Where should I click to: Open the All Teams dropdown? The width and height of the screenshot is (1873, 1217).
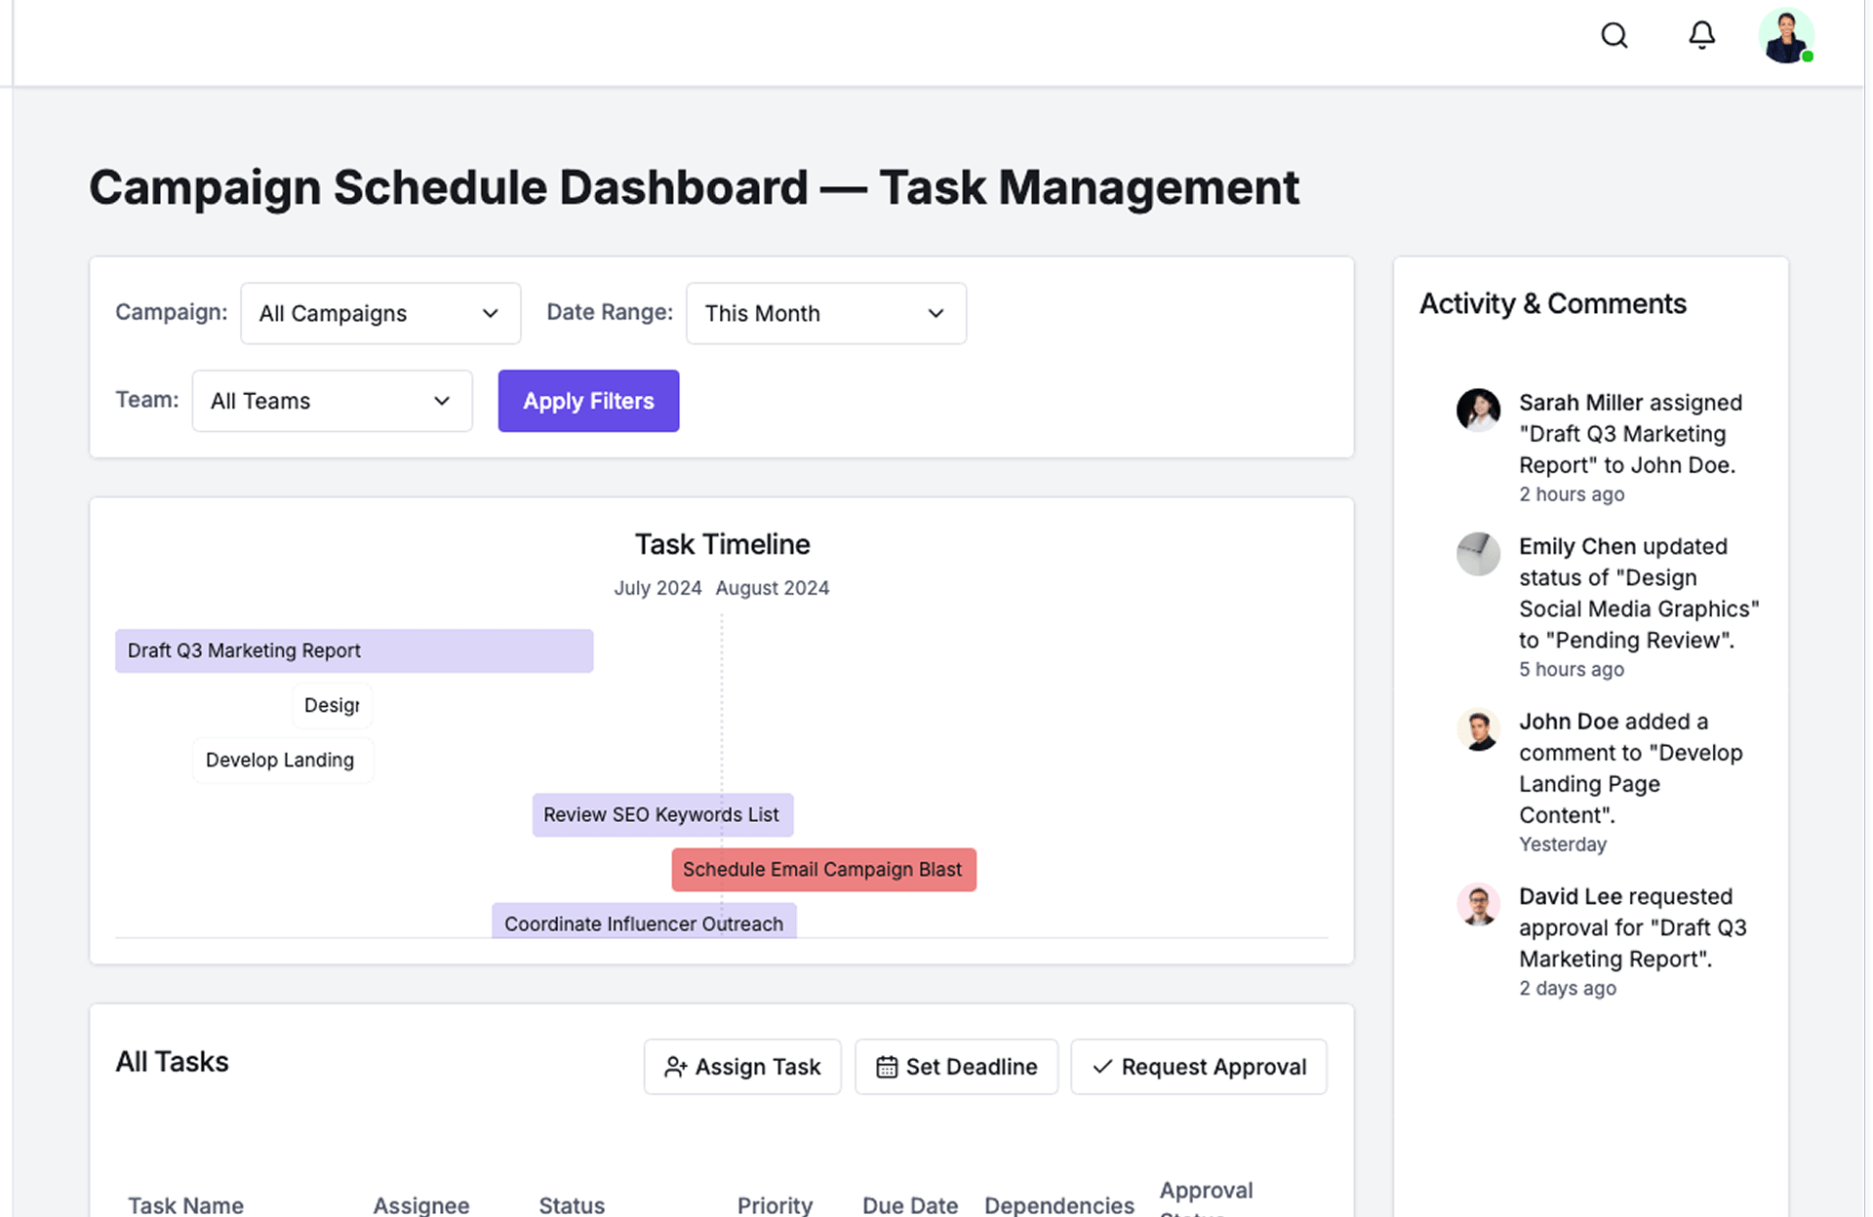click(x=332, y=401)
